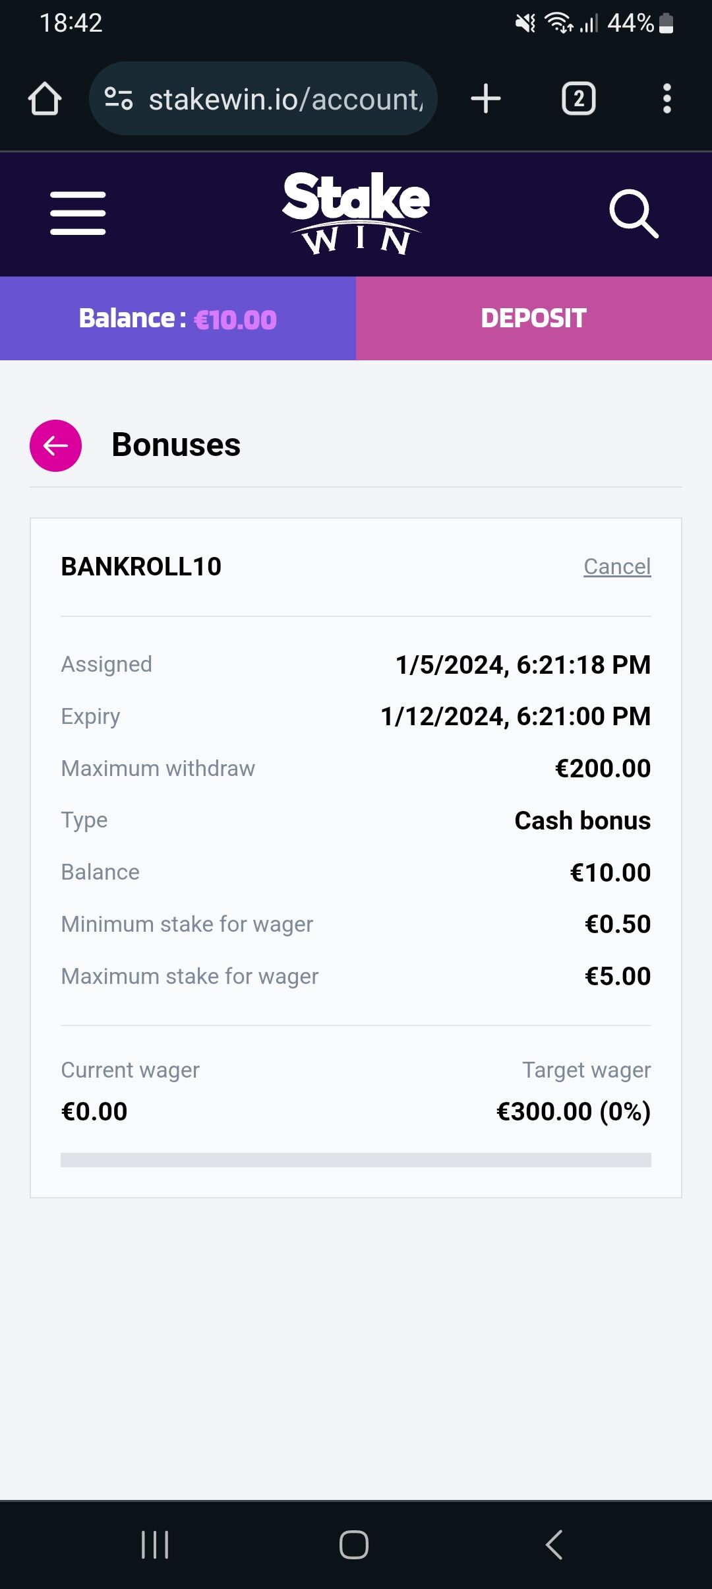Viewport: 712px width, 1589px height.
Task: Tap the Bonuses page heading
Action: pyautogui.click(x=176, y=445)
